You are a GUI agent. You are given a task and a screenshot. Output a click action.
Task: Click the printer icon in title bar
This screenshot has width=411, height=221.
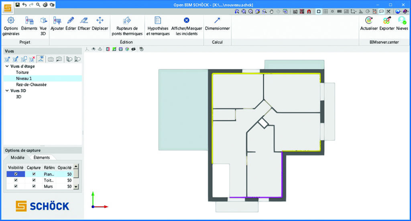click(x=45, y=5)
